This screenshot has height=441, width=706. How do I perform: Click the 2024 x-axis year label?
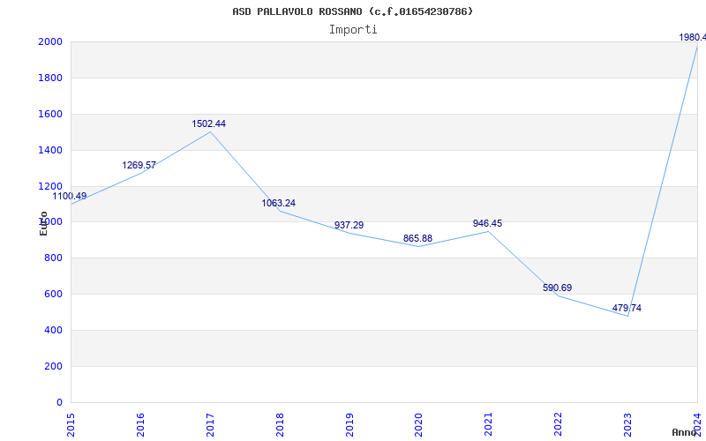pos(697,425)
